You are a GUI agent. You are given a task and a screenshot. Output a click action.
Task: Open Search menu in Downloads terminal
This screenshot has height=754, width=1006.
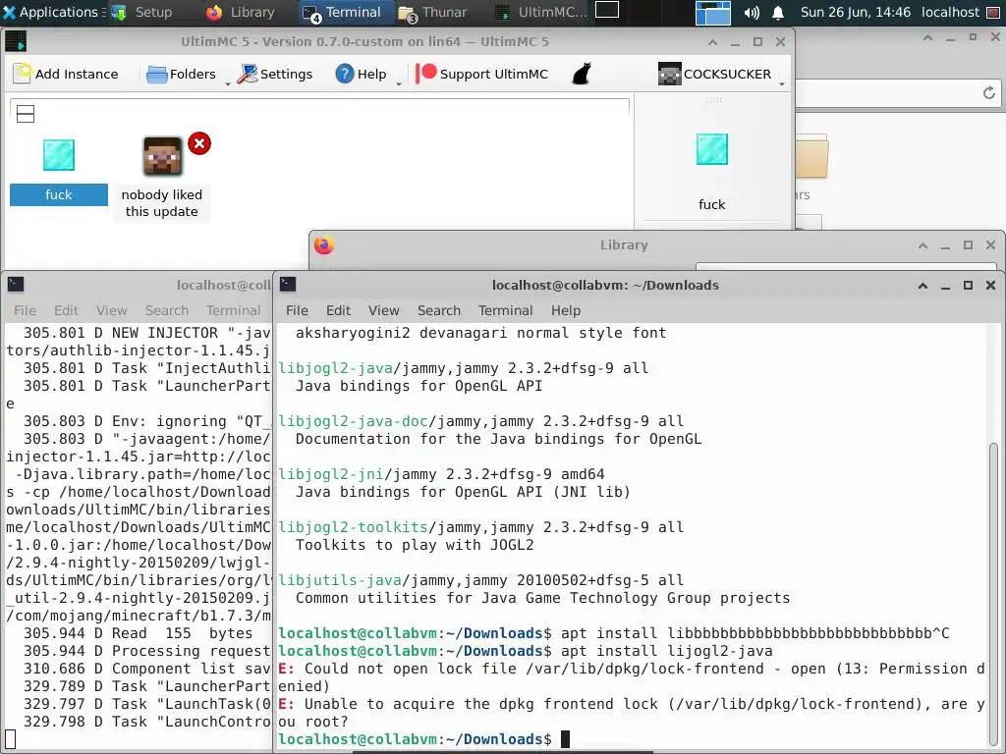coord(439,310)
